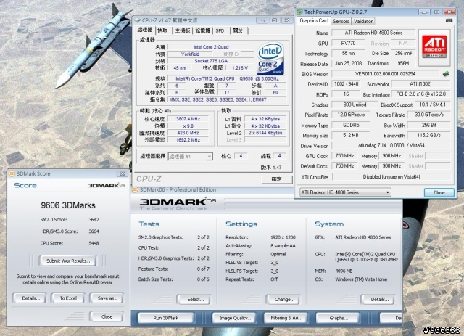Click Submit Your Results button
The height and width of the screenshot is (336, 464).
[x=68, y=261]
